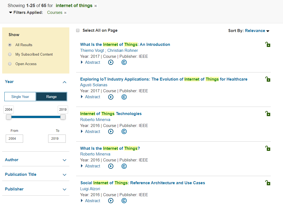Click play icon under 'What Is the Internet of Things: An Introduction'
The height and width of the screenshot is (207, 283).
tap(111, 62)
